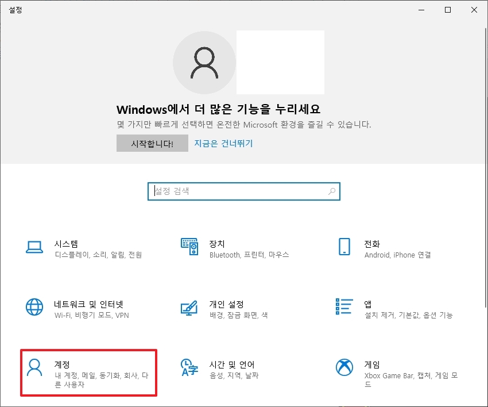The height and width of the screenshot is (407, 488).
Task: Select the 게임 category title
Action: [x=372, y=364]
